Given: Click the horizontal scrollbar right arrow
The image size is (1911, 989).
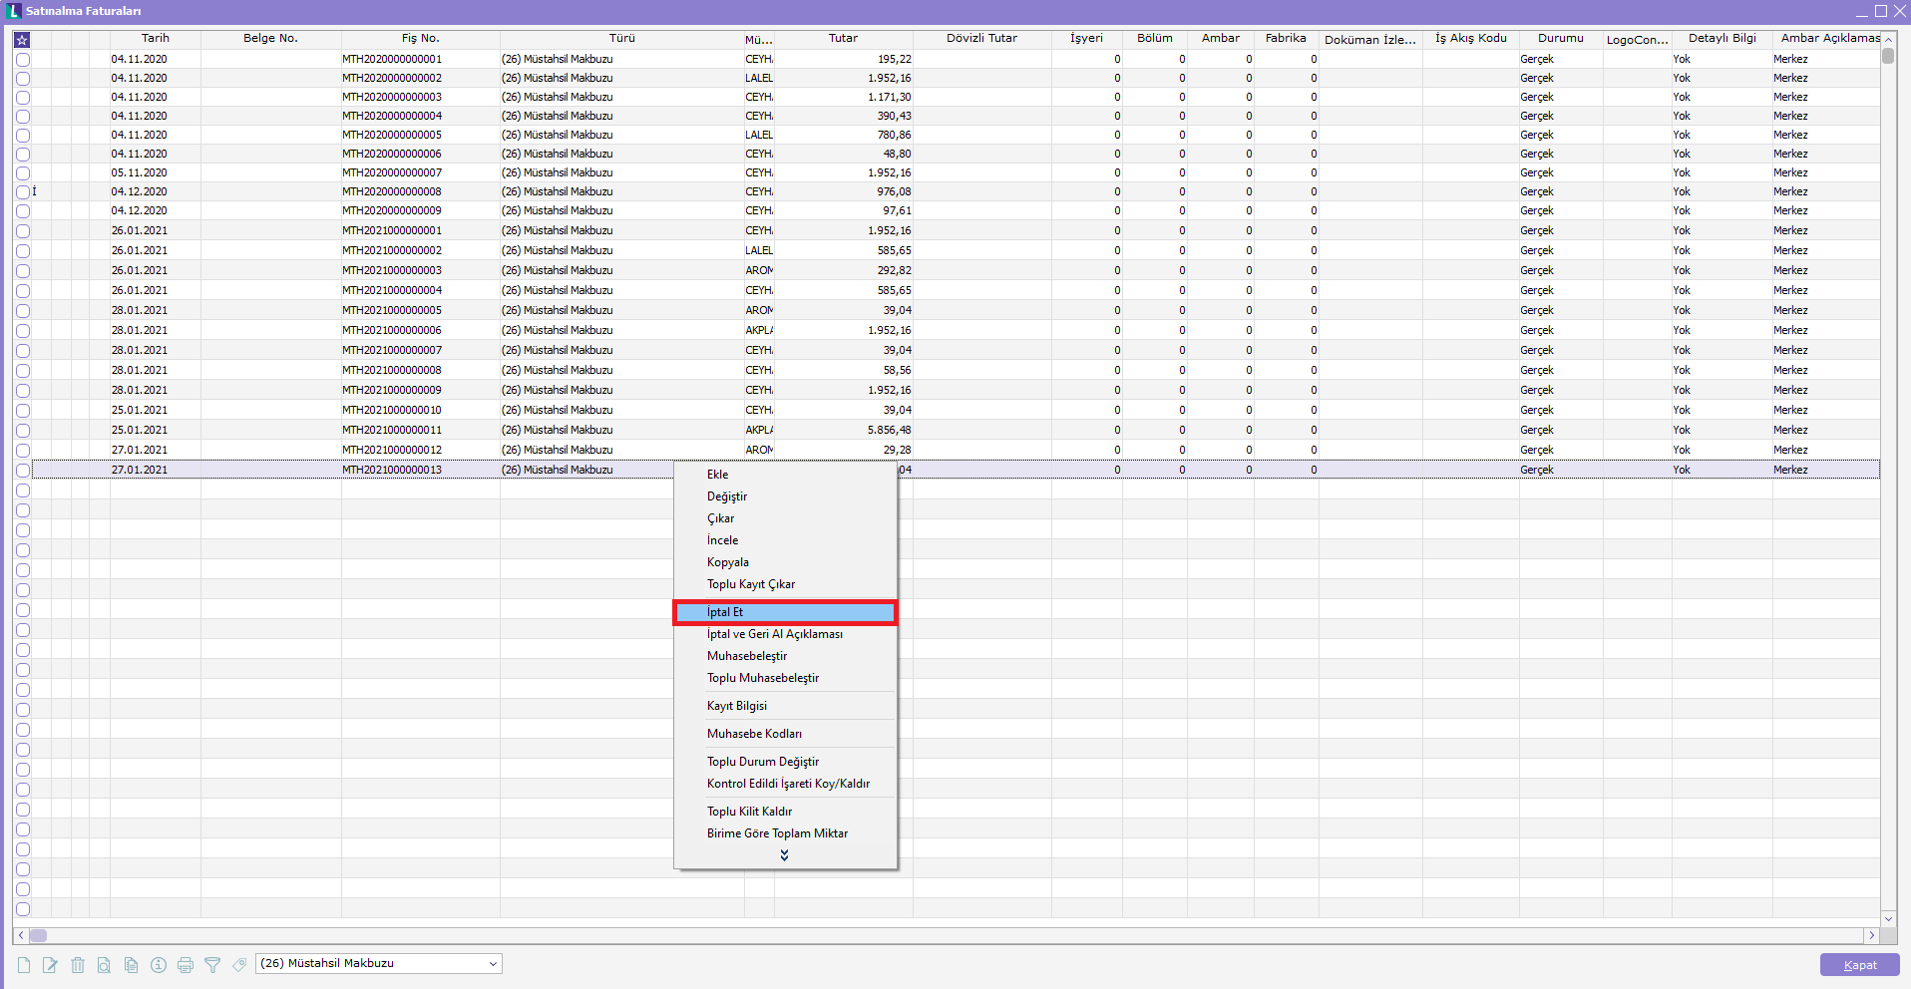Looking at the screenshot, I should coord(1871,936).
